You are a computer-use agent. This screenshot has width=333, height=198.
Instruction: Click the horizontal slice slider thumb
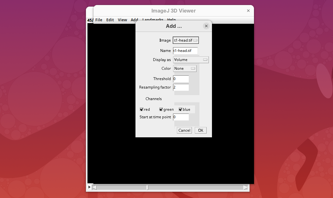point(147,188)
